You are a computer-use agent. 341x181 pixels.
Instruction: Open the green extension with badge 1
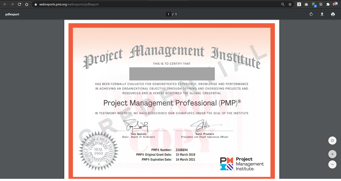point(314,5)
